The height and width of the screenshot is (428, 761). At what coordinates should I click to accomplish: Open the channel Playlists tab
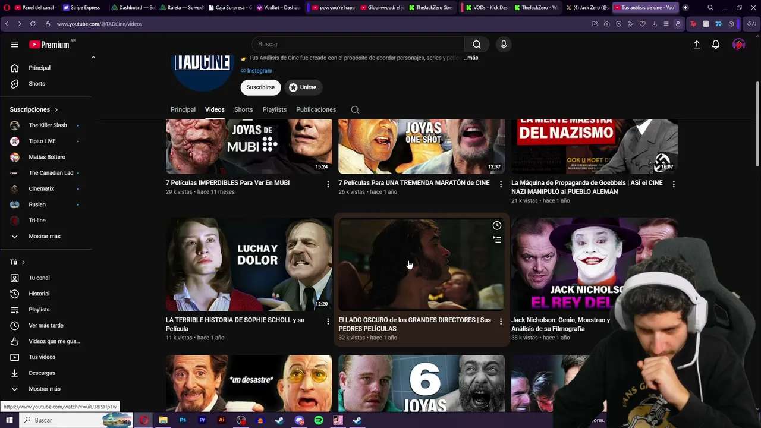(x=275, y=109)
